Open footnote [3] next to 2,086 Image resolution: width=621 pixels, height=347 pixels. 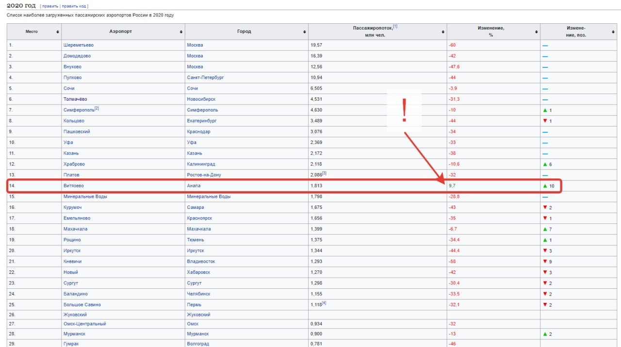324,173
